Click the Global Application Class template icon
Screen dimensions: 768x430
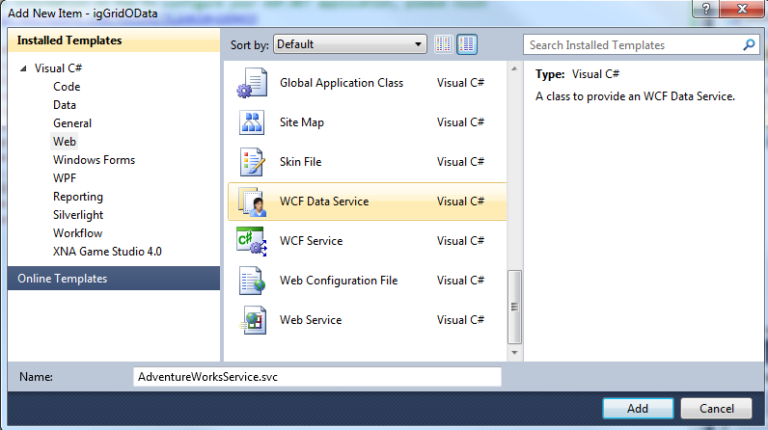click(251, 84)
